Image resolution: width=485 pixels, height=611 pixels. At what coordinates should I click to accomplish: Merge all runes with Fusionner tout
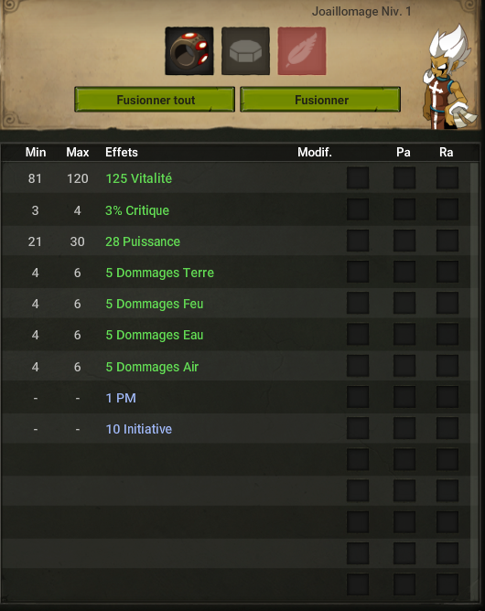click(155, 100)
